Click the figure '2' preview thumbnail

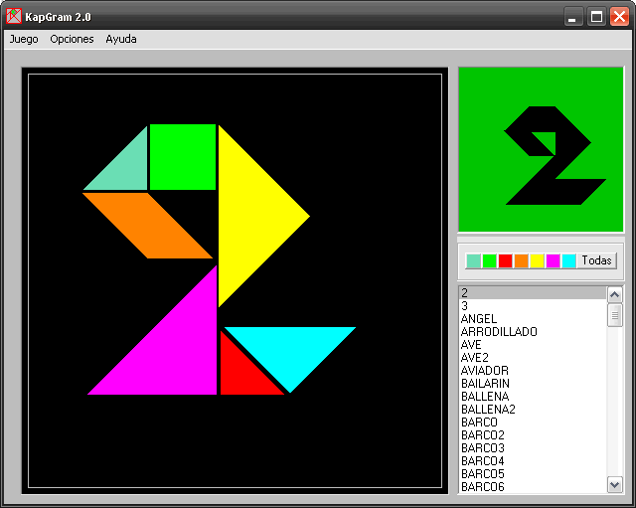(541, 149)
